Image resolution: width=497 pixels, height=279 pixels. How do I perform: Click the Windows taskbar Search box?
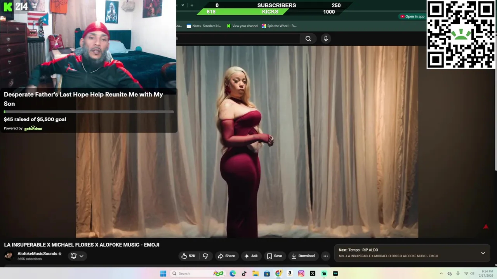point(198,274)
